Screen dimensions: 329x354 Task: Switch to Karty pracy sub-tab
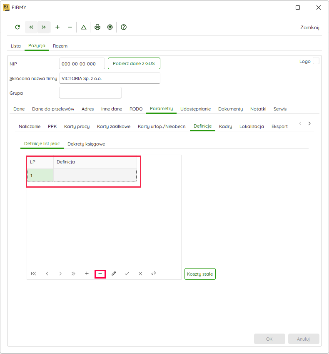(77, 126)
